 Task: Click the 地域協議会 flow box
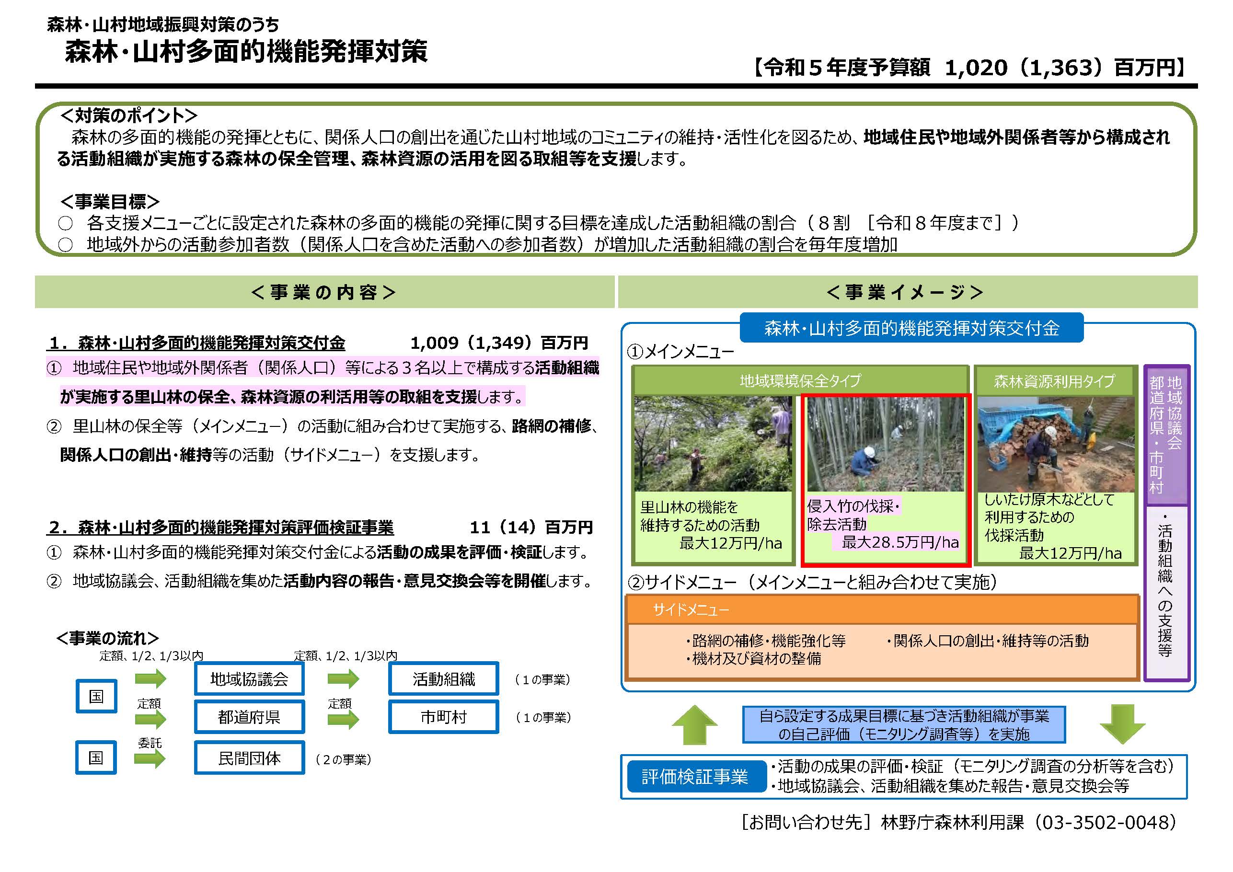(249, 679)
